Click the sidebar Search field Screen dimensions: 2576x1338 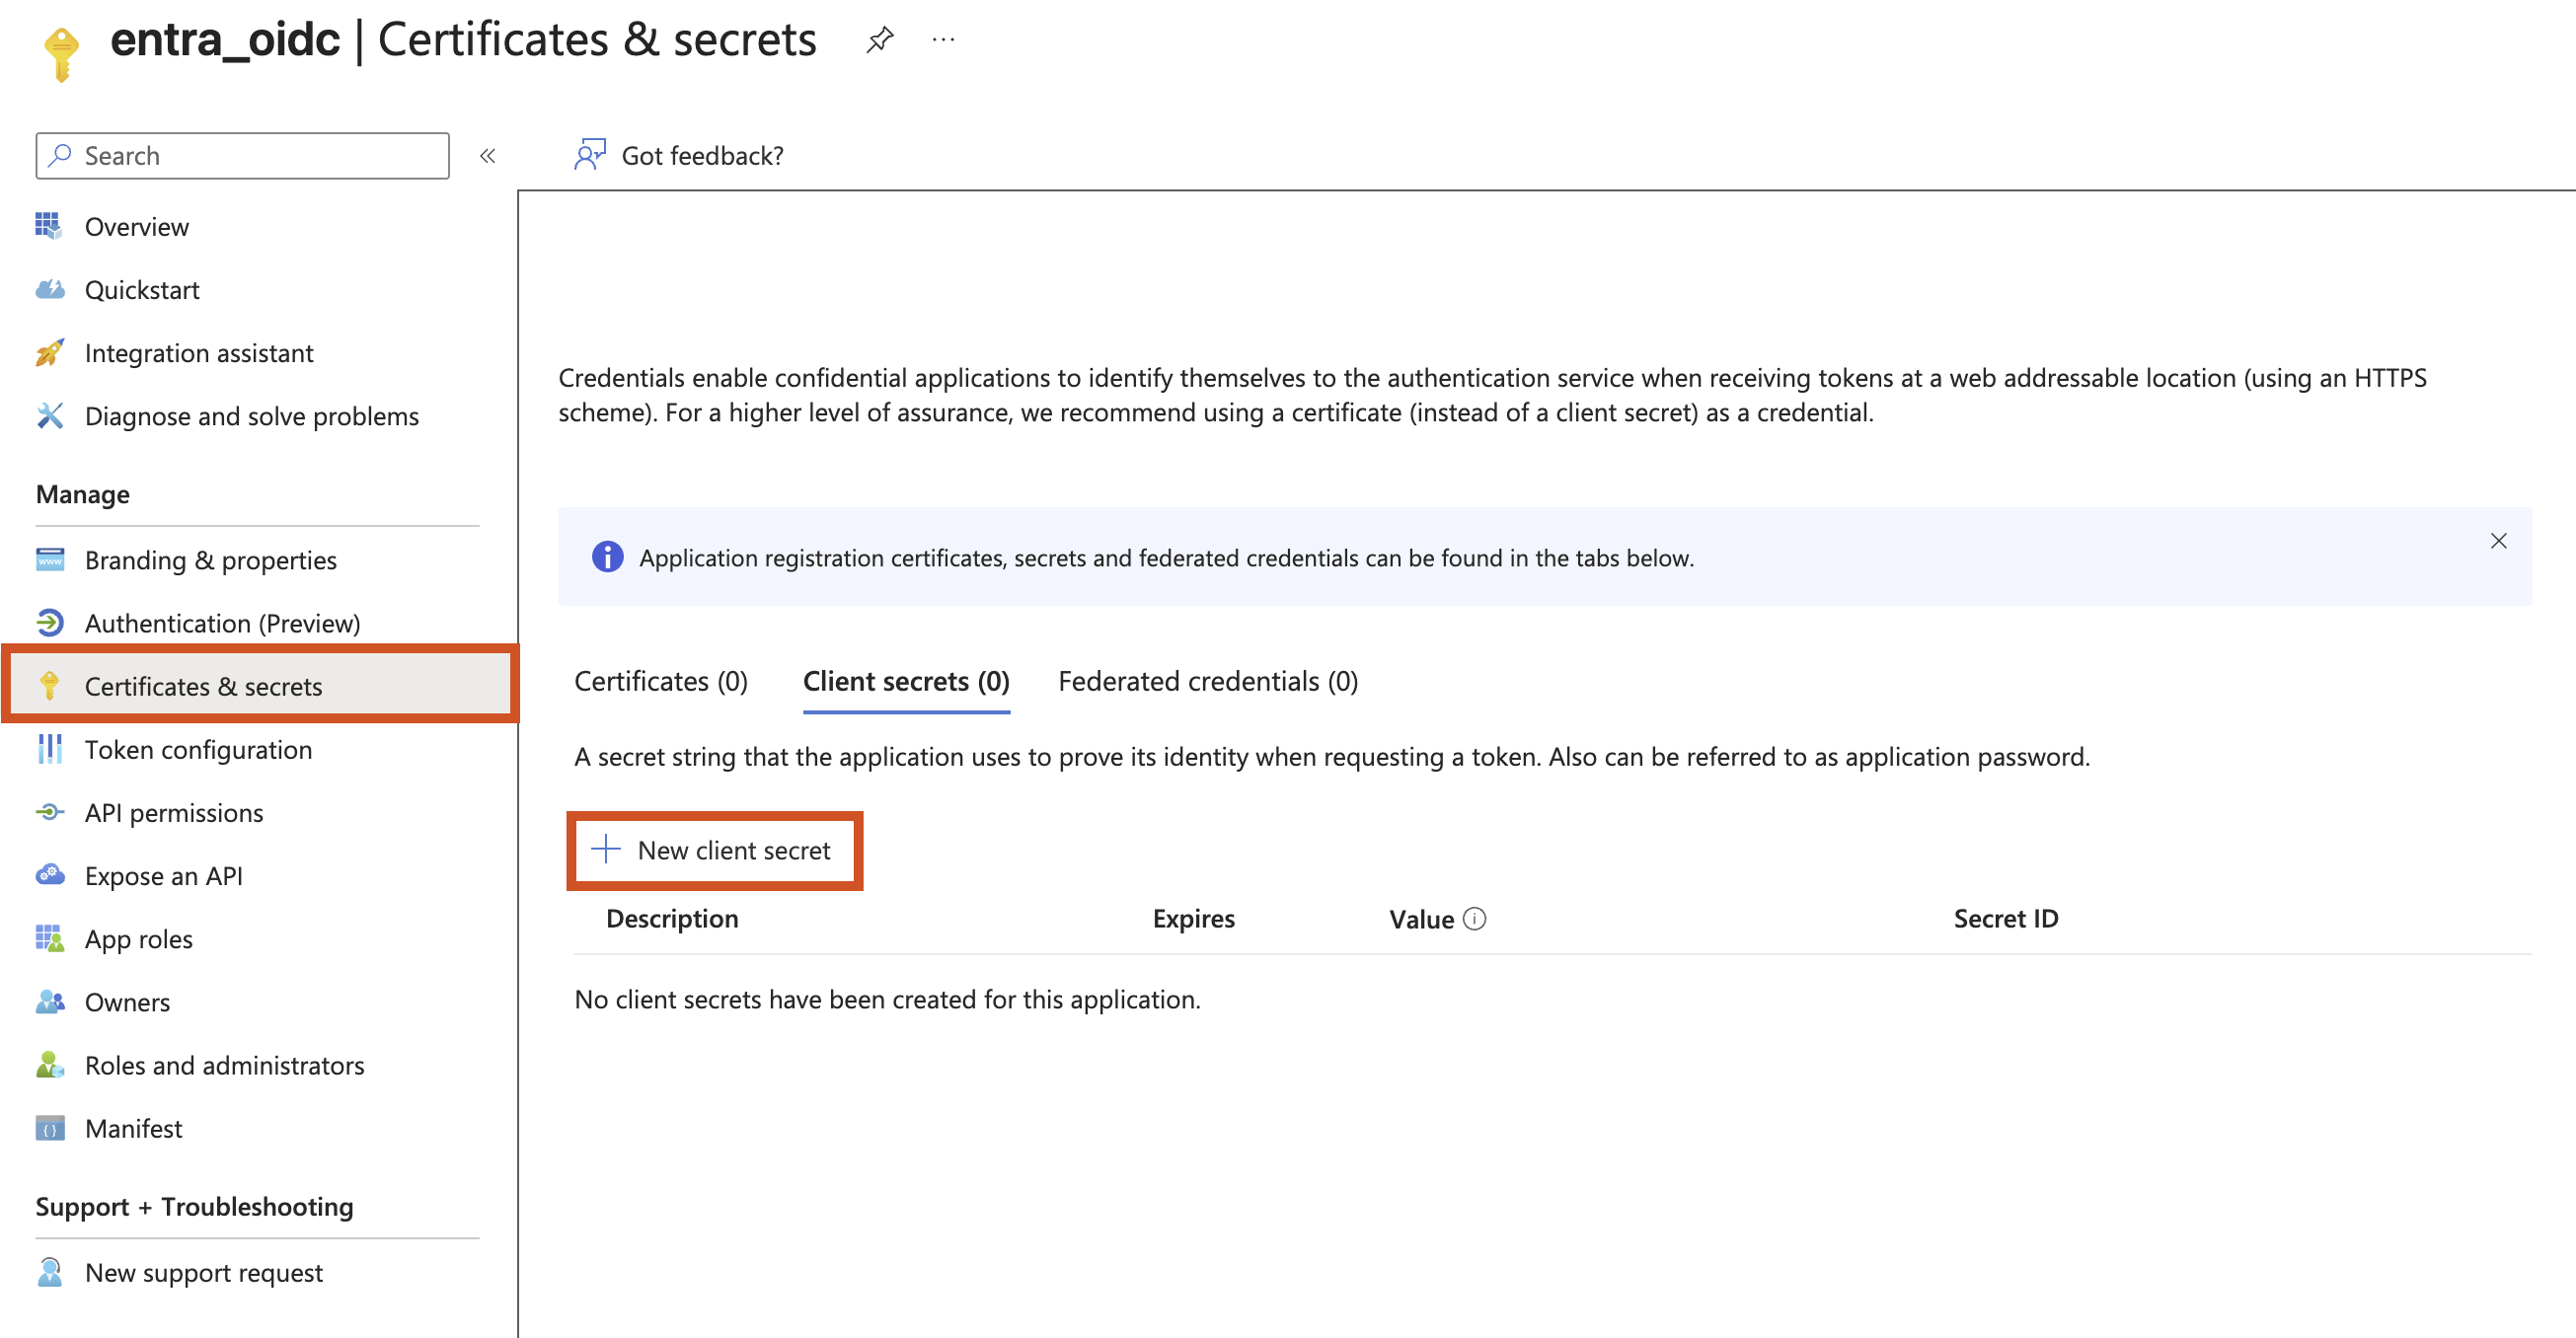point(243,156)
